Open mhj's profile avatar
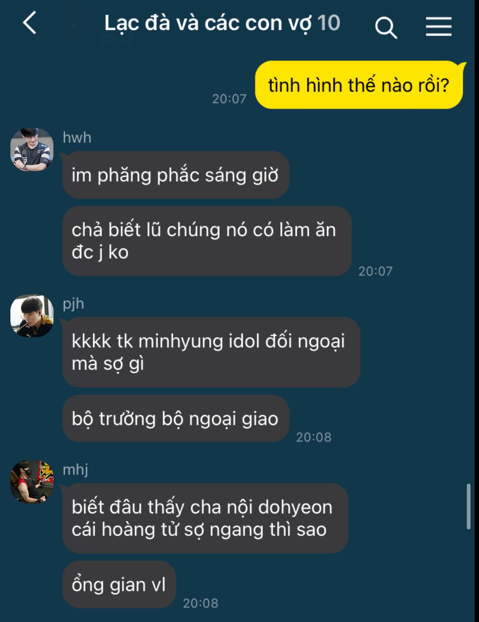The width and height of the screenshot is (479, 622). [32, 481]
